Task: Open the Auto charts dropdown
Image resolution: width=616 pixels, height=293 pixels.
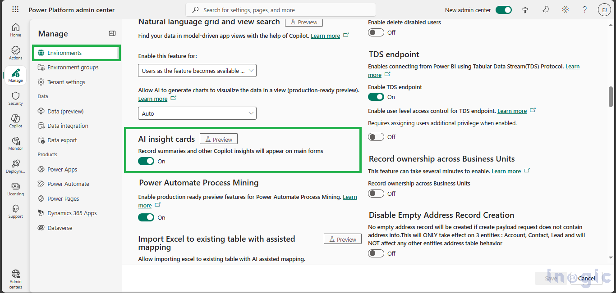Action: (x=197, y=113)
